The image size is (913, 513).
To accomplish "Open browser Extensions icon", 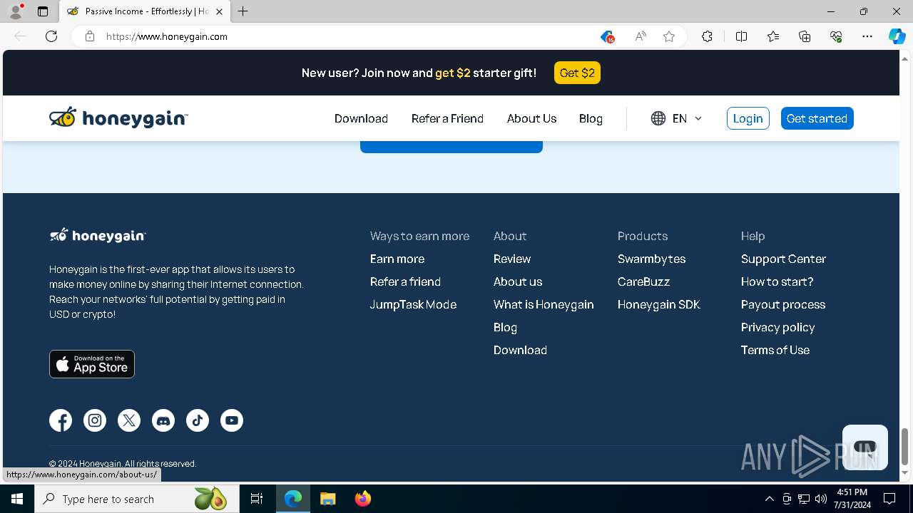I will click(707, 36).
